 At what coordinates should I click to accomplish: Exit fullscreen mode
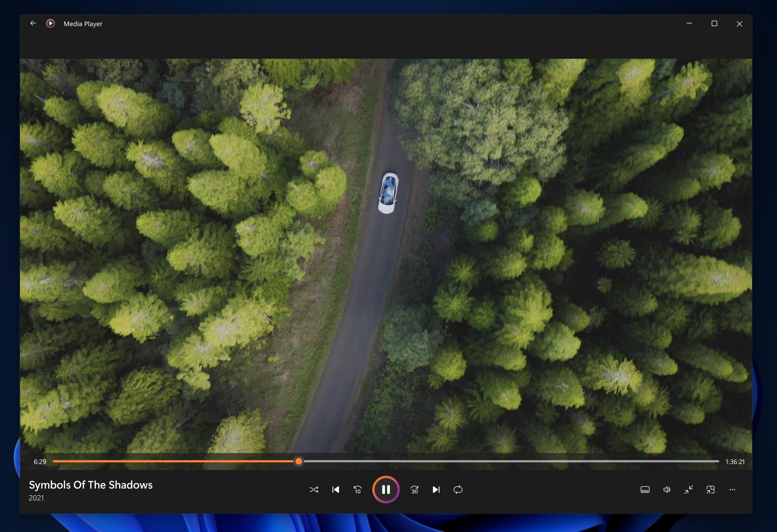[x=688, y=490]
